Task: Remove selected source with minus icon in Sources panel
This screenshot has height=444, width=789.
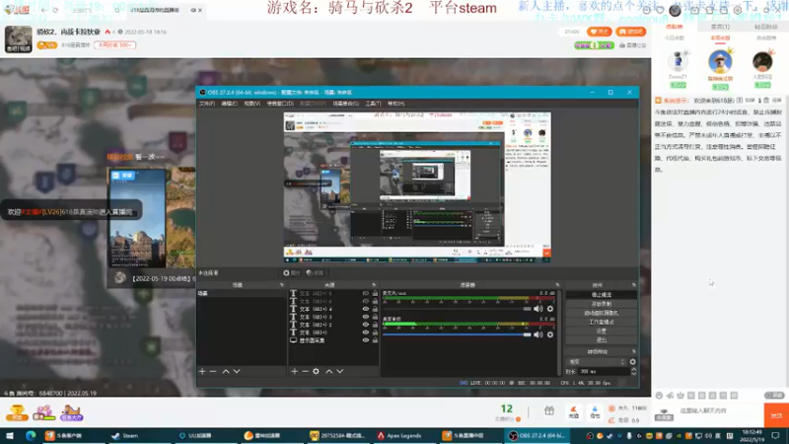Action: coord(305,372)
